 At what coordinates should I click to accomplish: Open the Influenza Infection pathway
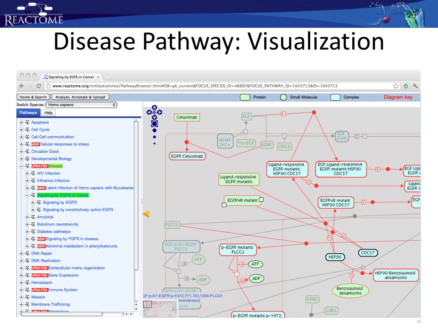[53, 181]
